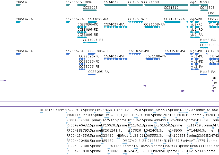Select the Clbn gene label

point(211,13)
